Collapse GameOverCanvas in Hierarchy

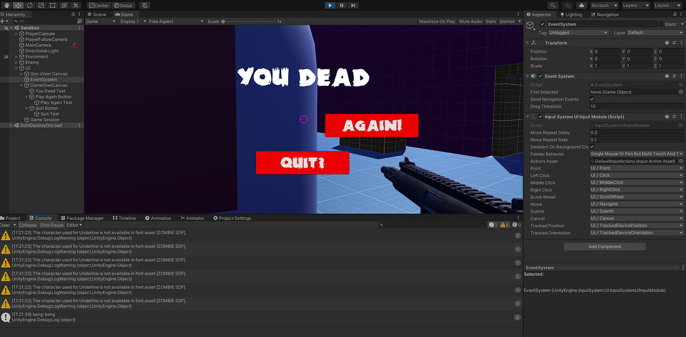tap(21, 85)
